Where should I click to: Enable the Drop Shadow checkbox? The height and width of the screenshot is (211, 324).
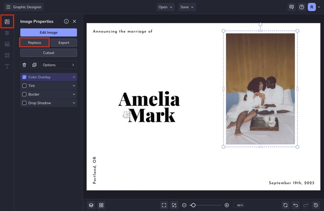pyautogui.click(x=24, y=103)
